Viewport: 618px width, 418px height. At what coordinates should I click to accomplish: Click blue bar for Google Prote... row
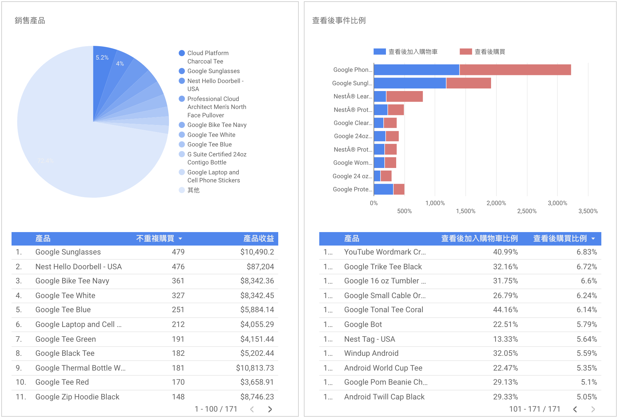coord(383,189)
